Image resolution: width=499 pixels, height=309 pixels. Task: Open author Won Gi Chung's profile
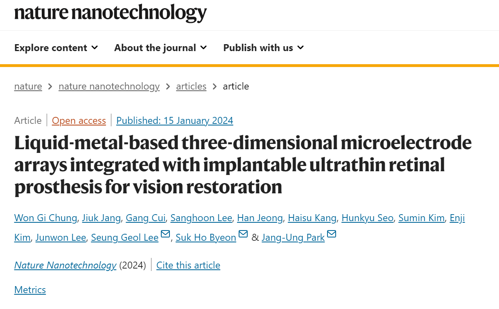point(45,218)
